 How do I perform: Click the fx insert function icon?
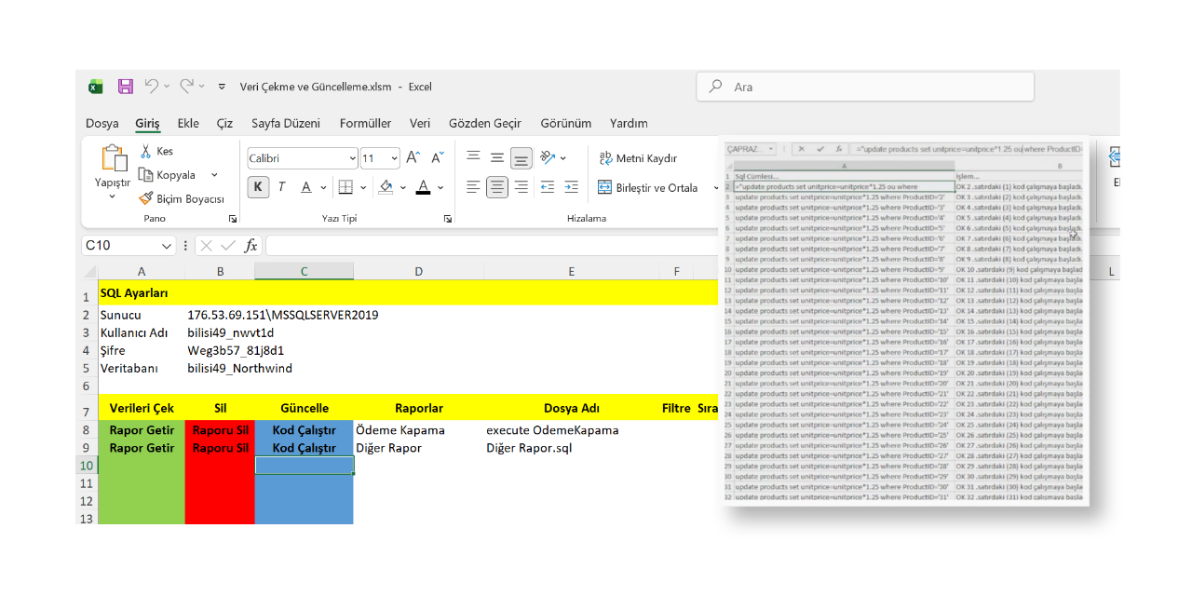(251, 246)
